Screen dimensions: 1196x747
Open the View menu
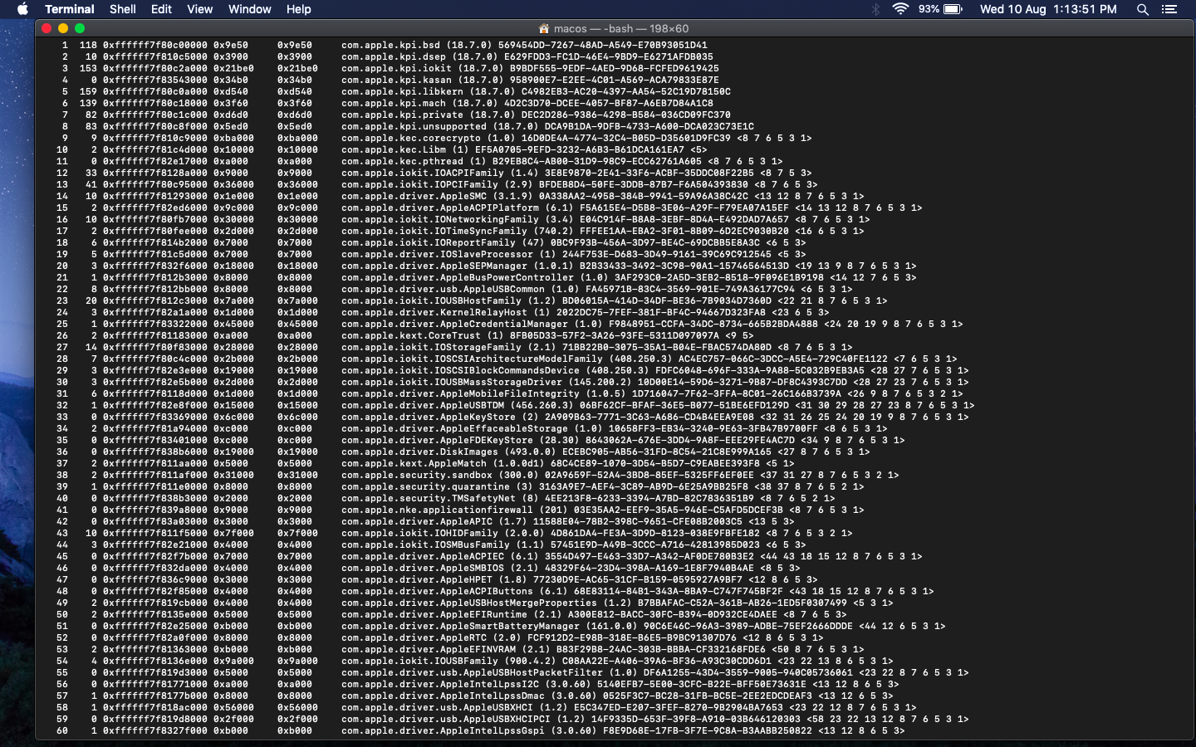coord(199,9)
